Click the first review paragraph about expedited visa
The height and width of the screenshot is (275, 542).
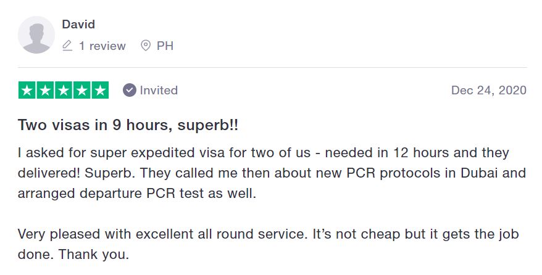[272, 173]
